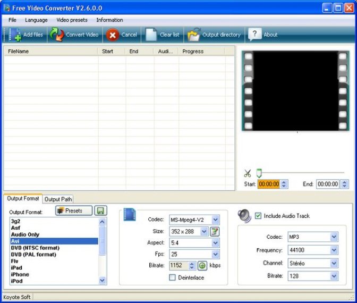Click the Add files toolbar icon

click(x=15, y=35)
